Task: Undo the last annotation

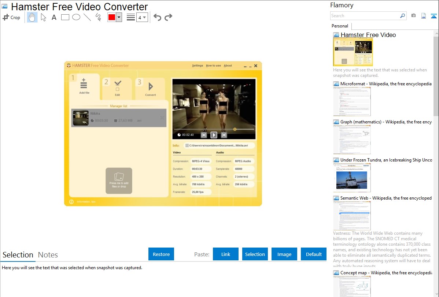Action: pyautogui.click(x=157, y=17)
